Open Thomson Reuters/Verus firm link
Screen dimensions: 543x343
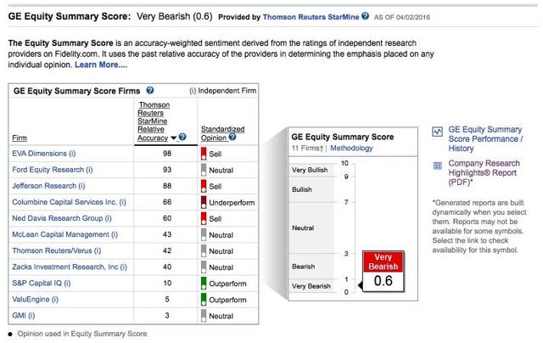point(57,250)
